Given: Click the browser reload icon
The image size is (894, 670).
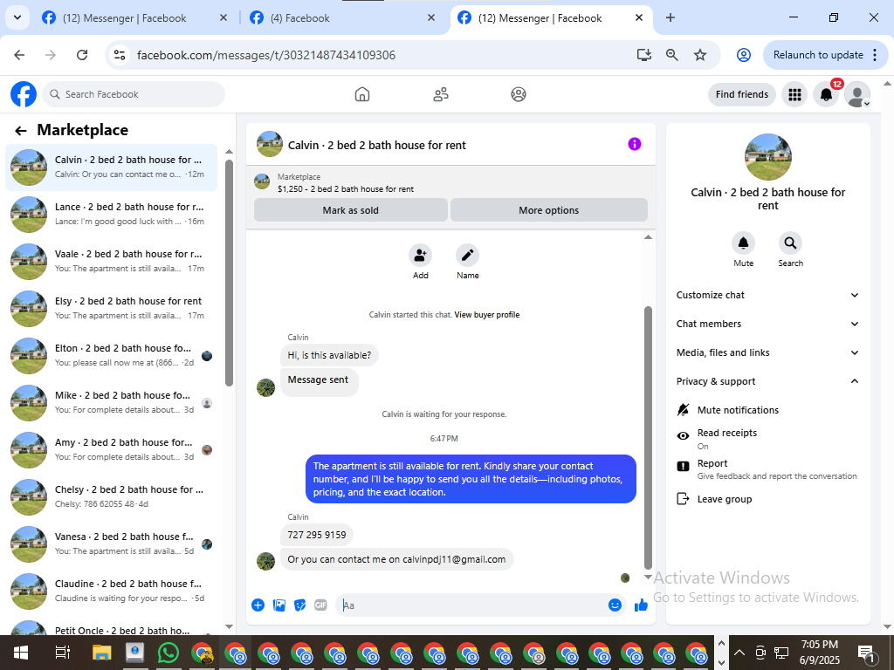Looking at the screenshot, I should tap(82, 55).
